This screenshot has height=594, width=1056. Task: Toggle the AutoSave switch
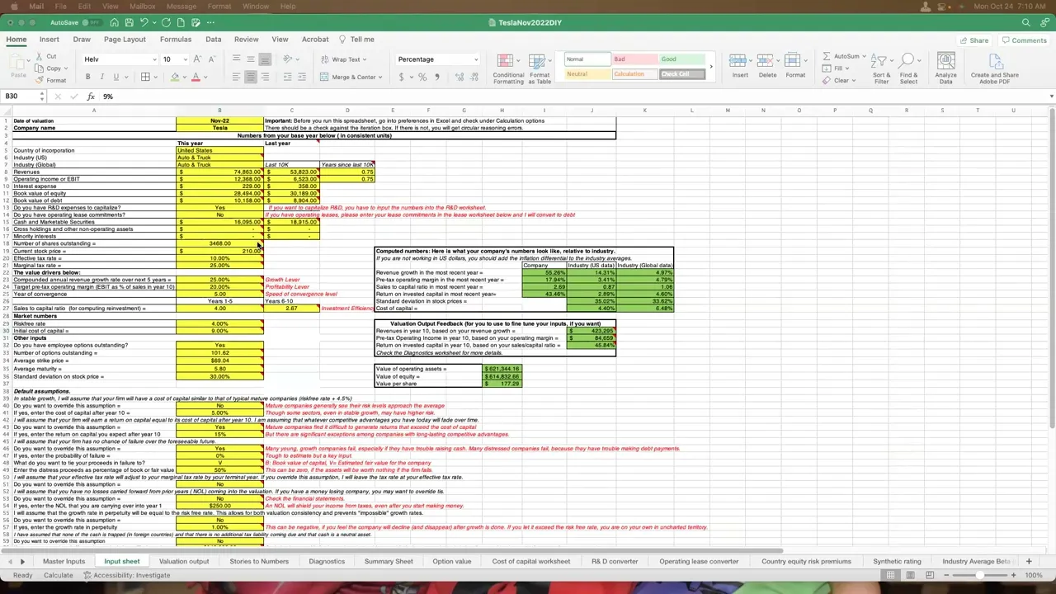[93, 22]
